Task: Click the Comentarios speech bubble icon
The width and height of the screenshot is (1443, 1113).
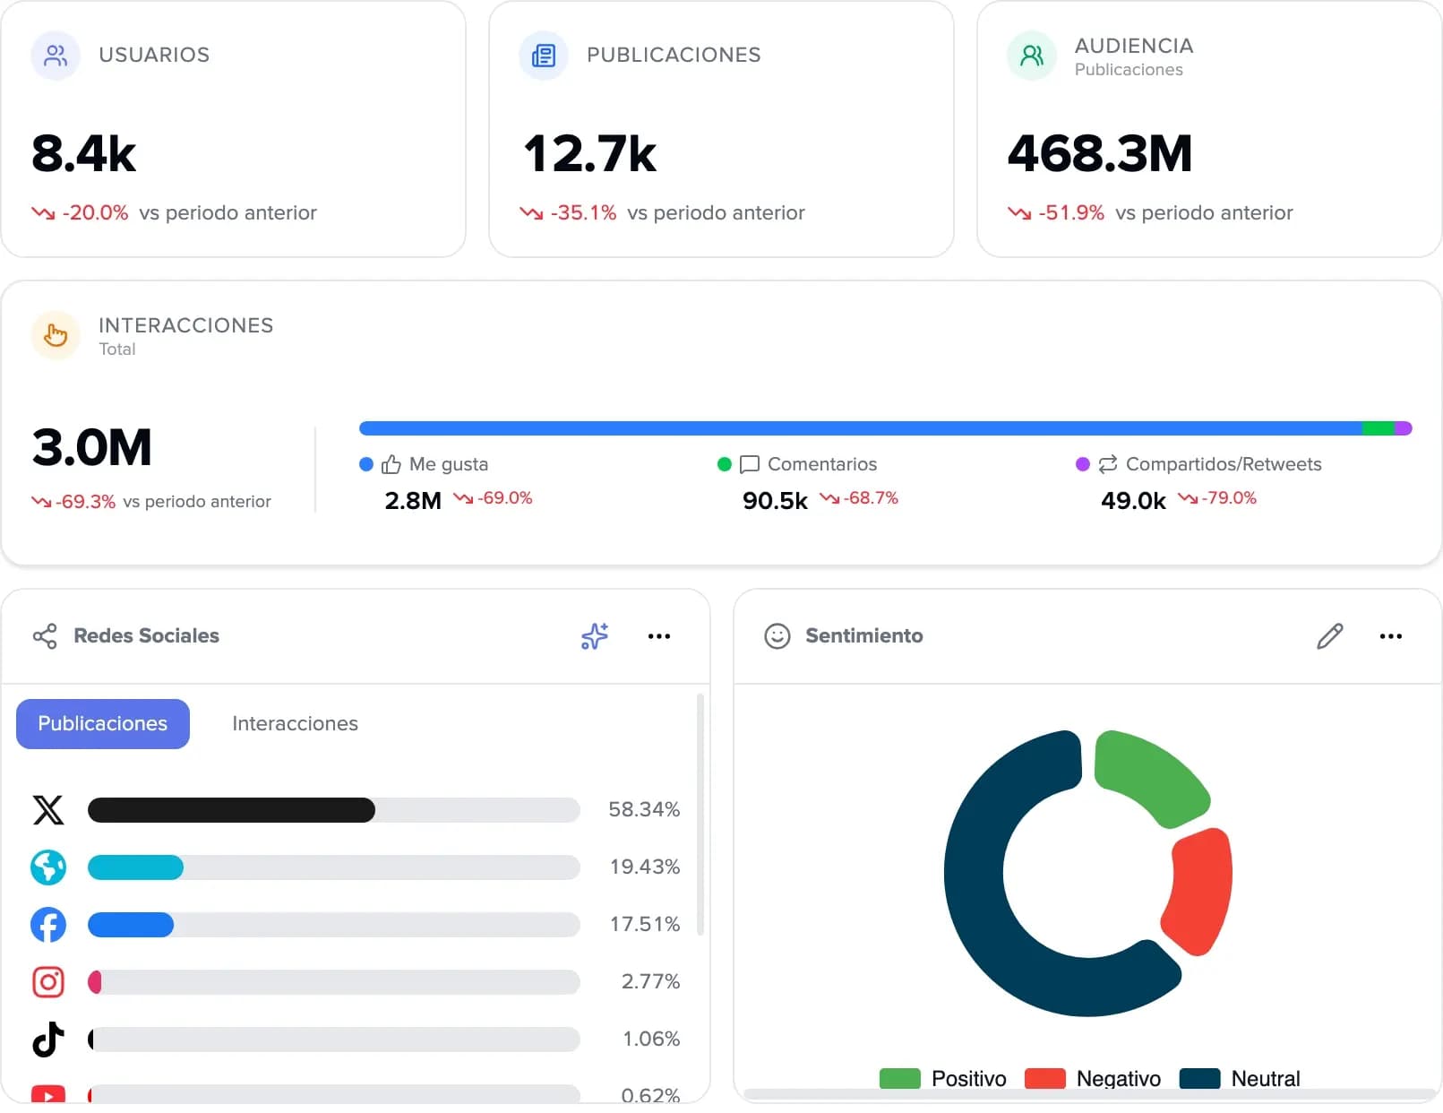Action: click(x=750, y=464)
